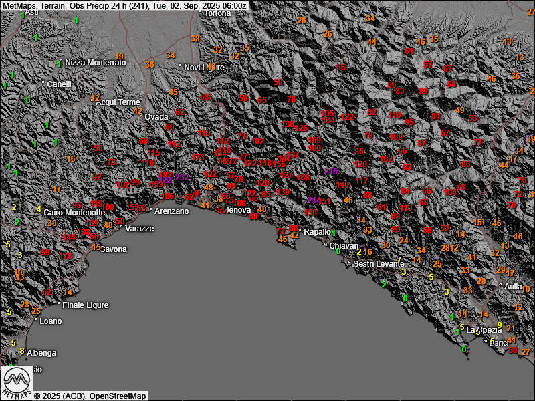This screenshot has width=535, height=401.
Task: Click the red 113 precipitation value
Action: click(406, 207)
